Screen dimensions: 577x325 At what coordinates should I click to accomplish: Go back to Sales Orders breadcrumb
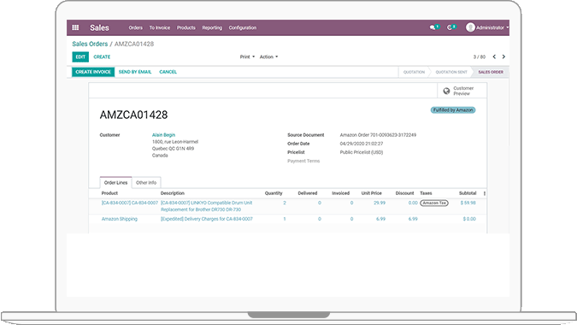click(x=90, y=44)
